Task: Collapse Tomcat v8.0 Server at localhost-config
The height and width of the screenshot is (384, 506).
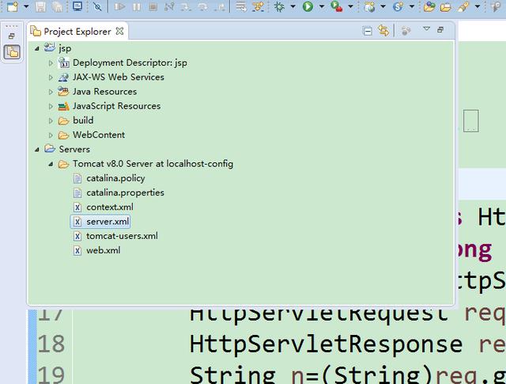Action: (x=51, y=164)
